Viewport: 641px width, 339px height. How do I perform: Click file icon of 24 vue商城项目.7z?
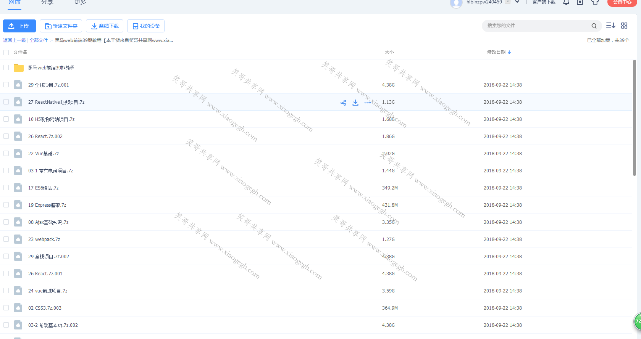[18, 291]
